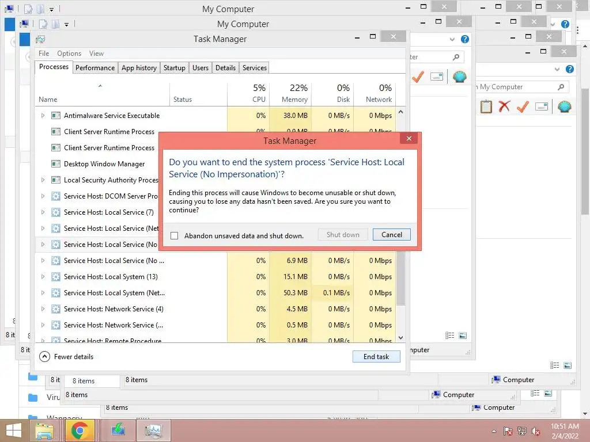This screenshot has width=590, height=442.
Task: Click the process list scroll up arrow
Action: coord(401,112)
